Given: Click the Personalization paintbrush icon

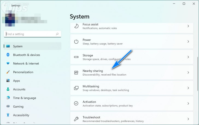Looking at the screenshot, I should 8,72.
